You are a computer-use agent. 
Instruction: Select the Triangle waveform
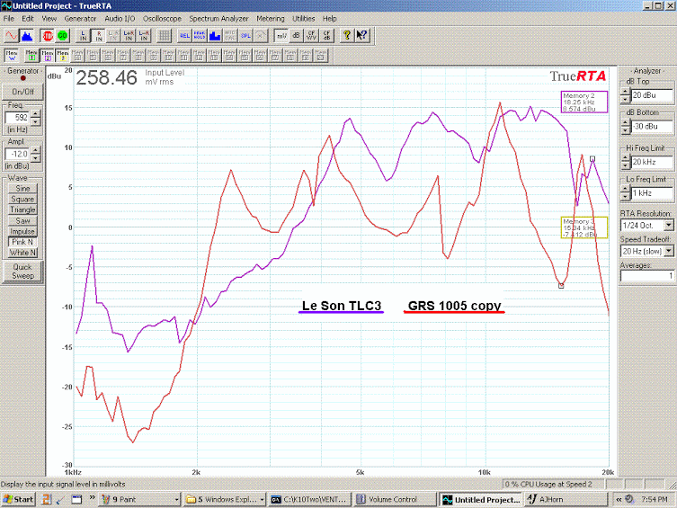tap(22, 209)
